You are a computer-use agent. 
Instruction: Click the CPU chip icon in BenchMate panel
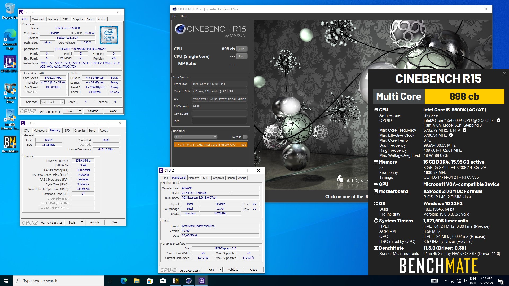pyautogui.click(x=376, y=110)
